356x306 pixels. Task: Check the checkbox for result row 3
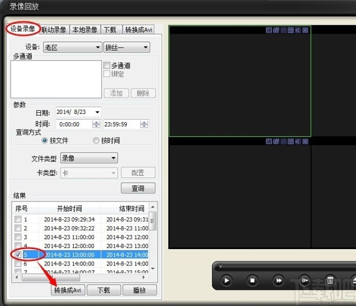click(18, 237)
